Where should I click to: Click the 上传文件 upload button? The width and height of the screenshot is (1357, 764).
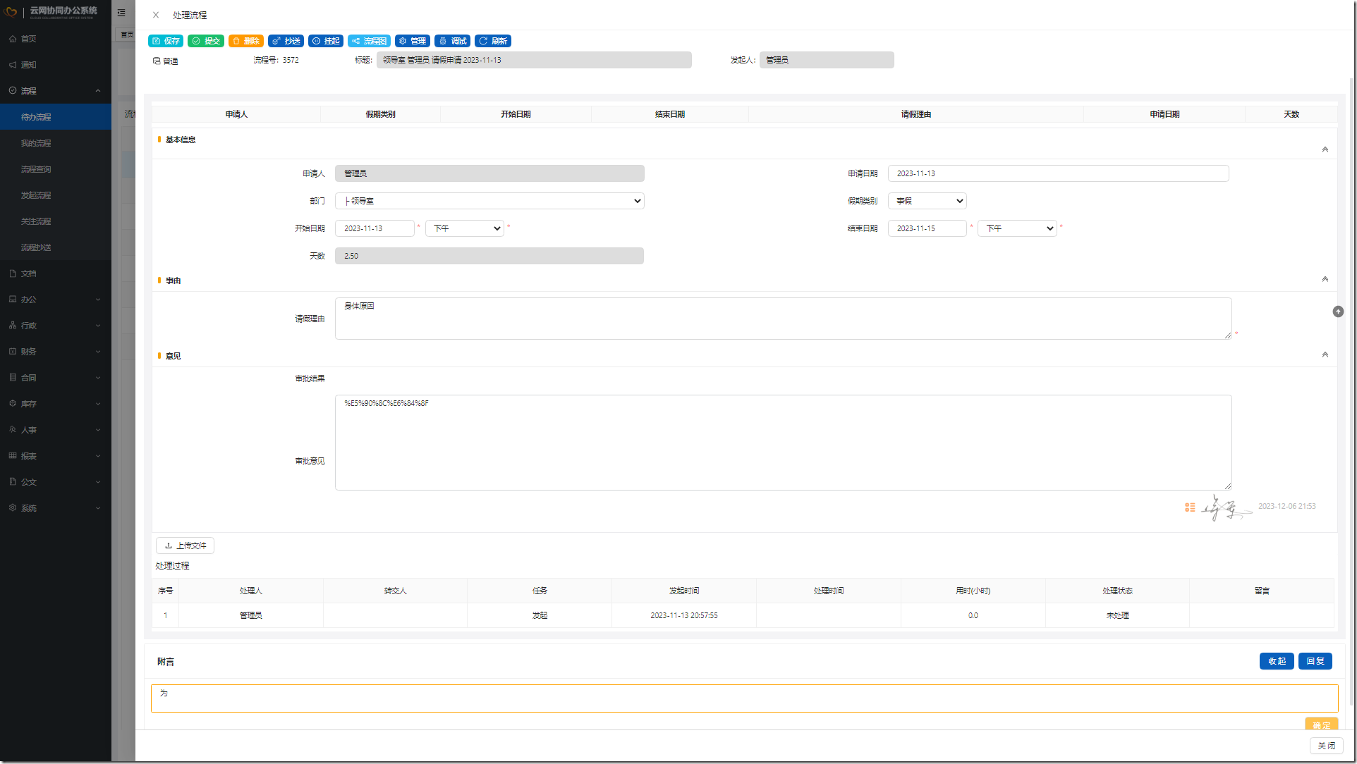[x=185, y=546]
